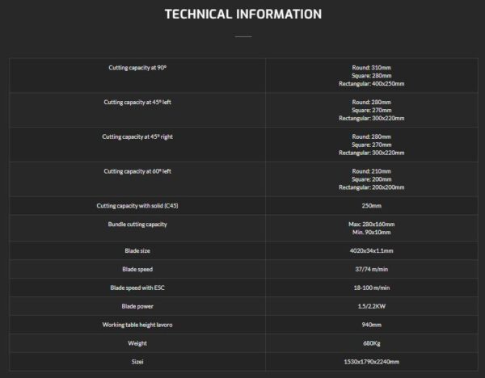Select 'Cutting capacity at 60° left' row
This screenshot has width=485, height=378.
[x=244, y=179]
